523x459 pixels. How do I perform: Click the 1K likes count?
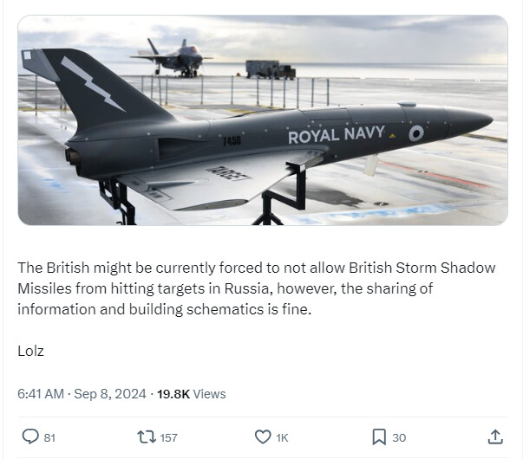click(x=282, y=437)
